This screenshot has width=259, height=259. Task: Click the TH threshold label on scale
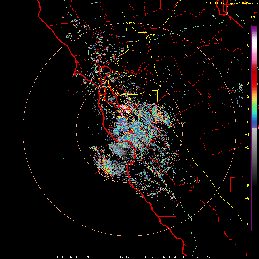[x=247, y=224]
